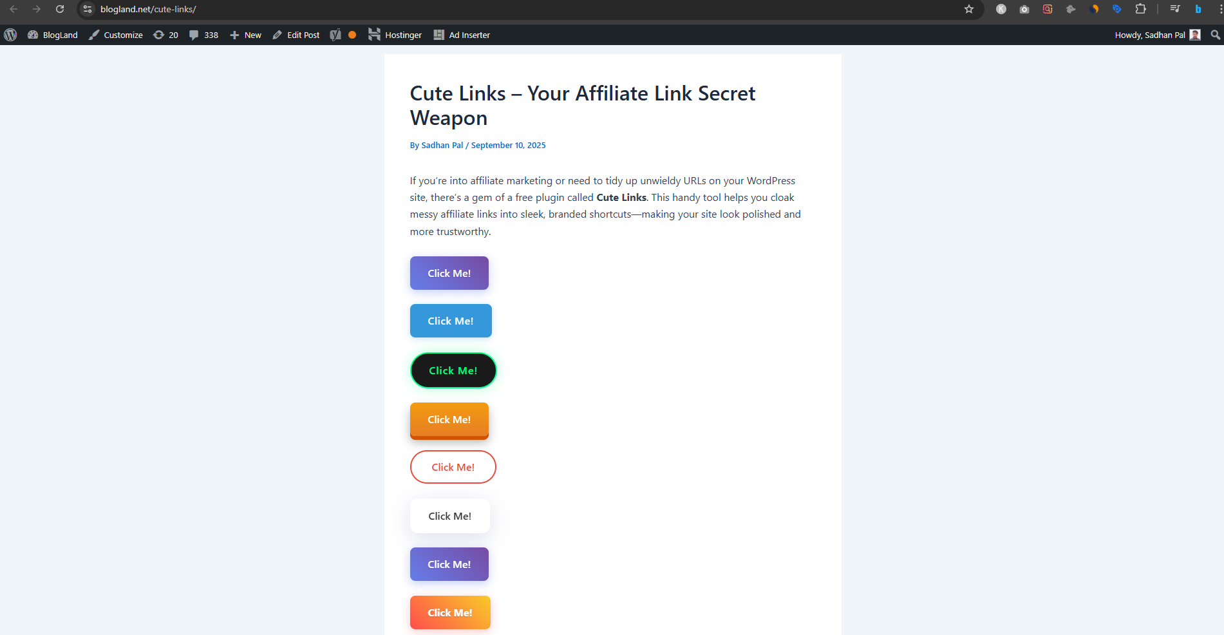Click the blue Click Me! button
The width and height of the screenshot is (1224, 635).
pyautogui.click(x=451, y=321)
